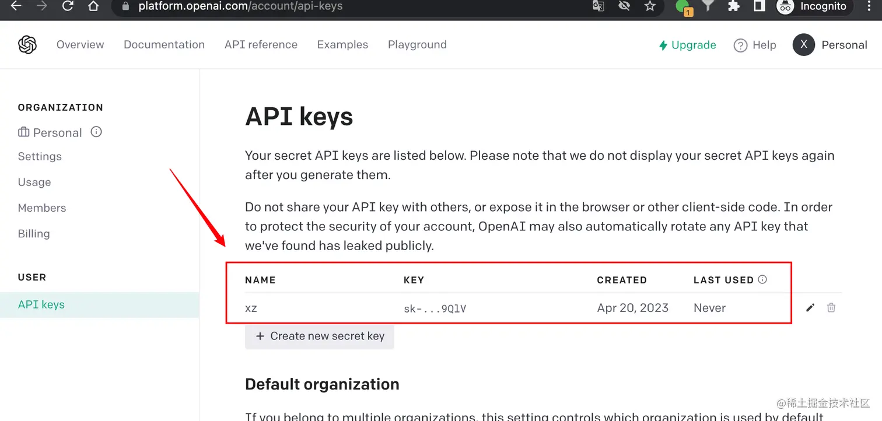Screen dimensions: 882x421
Task: Bookmark this page with the star icon
Action: (650, 6)
